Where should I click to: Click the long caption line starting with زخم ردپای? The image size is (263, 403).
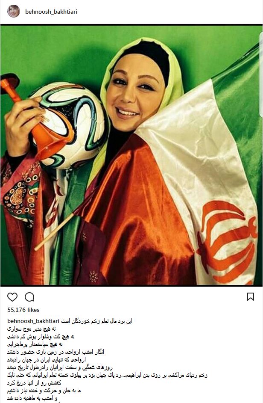click(x=107, y=375)
